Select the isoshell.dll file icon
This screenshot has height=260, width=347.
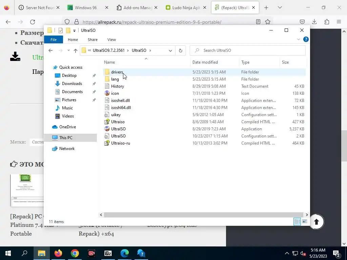(x=107, y=100)
